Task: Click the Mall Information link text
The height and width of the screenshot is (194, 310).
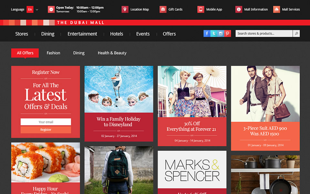Action: click(x=256, y=9)
